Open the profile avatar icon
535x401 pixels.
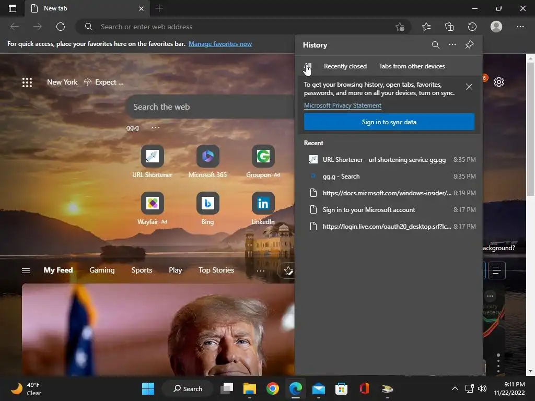496,27
